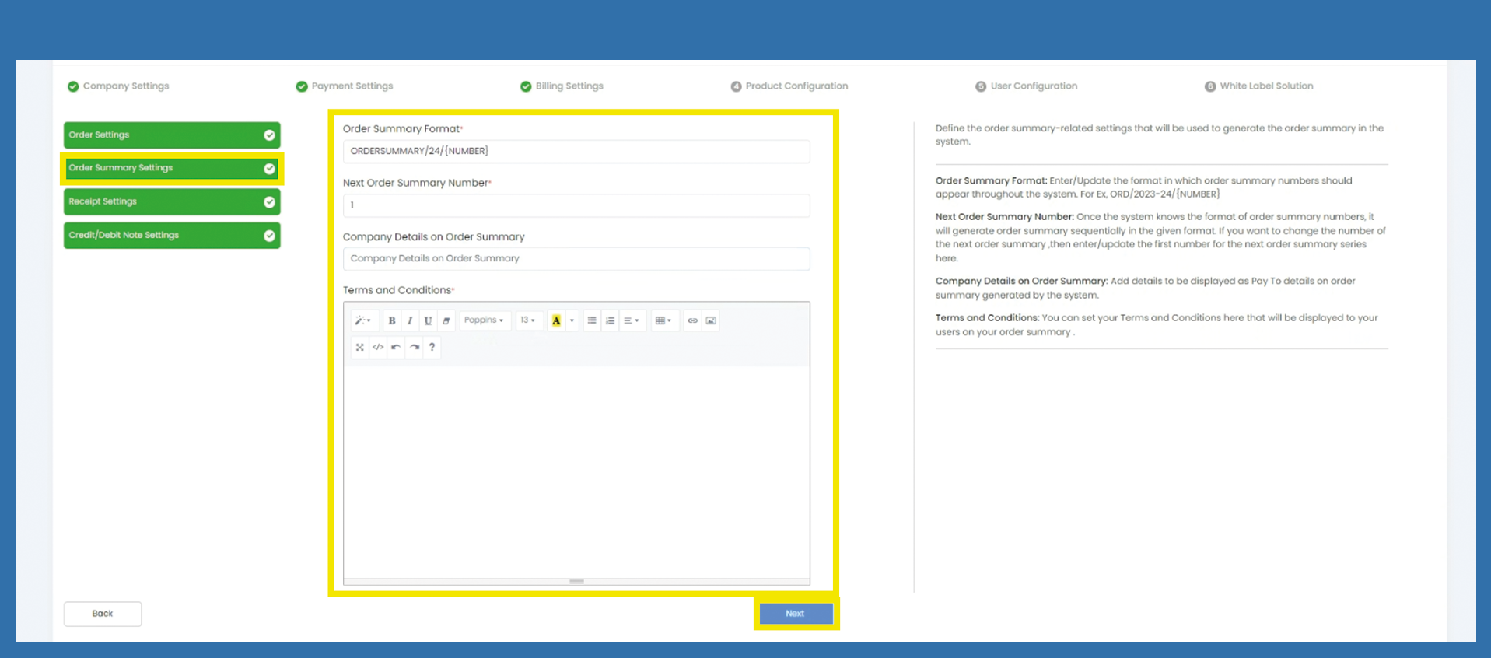Open the font size 13 dropdown
The width and height of the screenshot is (1491, 658).
pyautogui.click(x=528, y=320)
